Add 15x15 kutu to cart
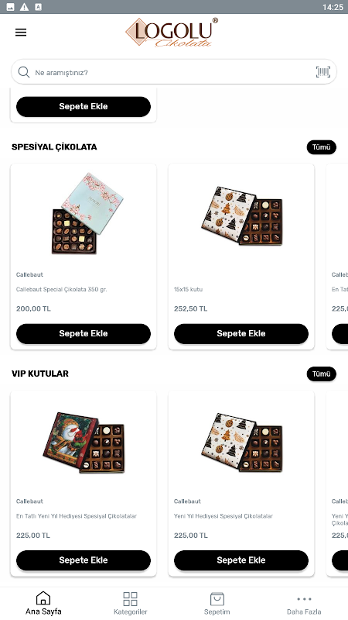Viewport: 348px width, 620px height. 241,334
